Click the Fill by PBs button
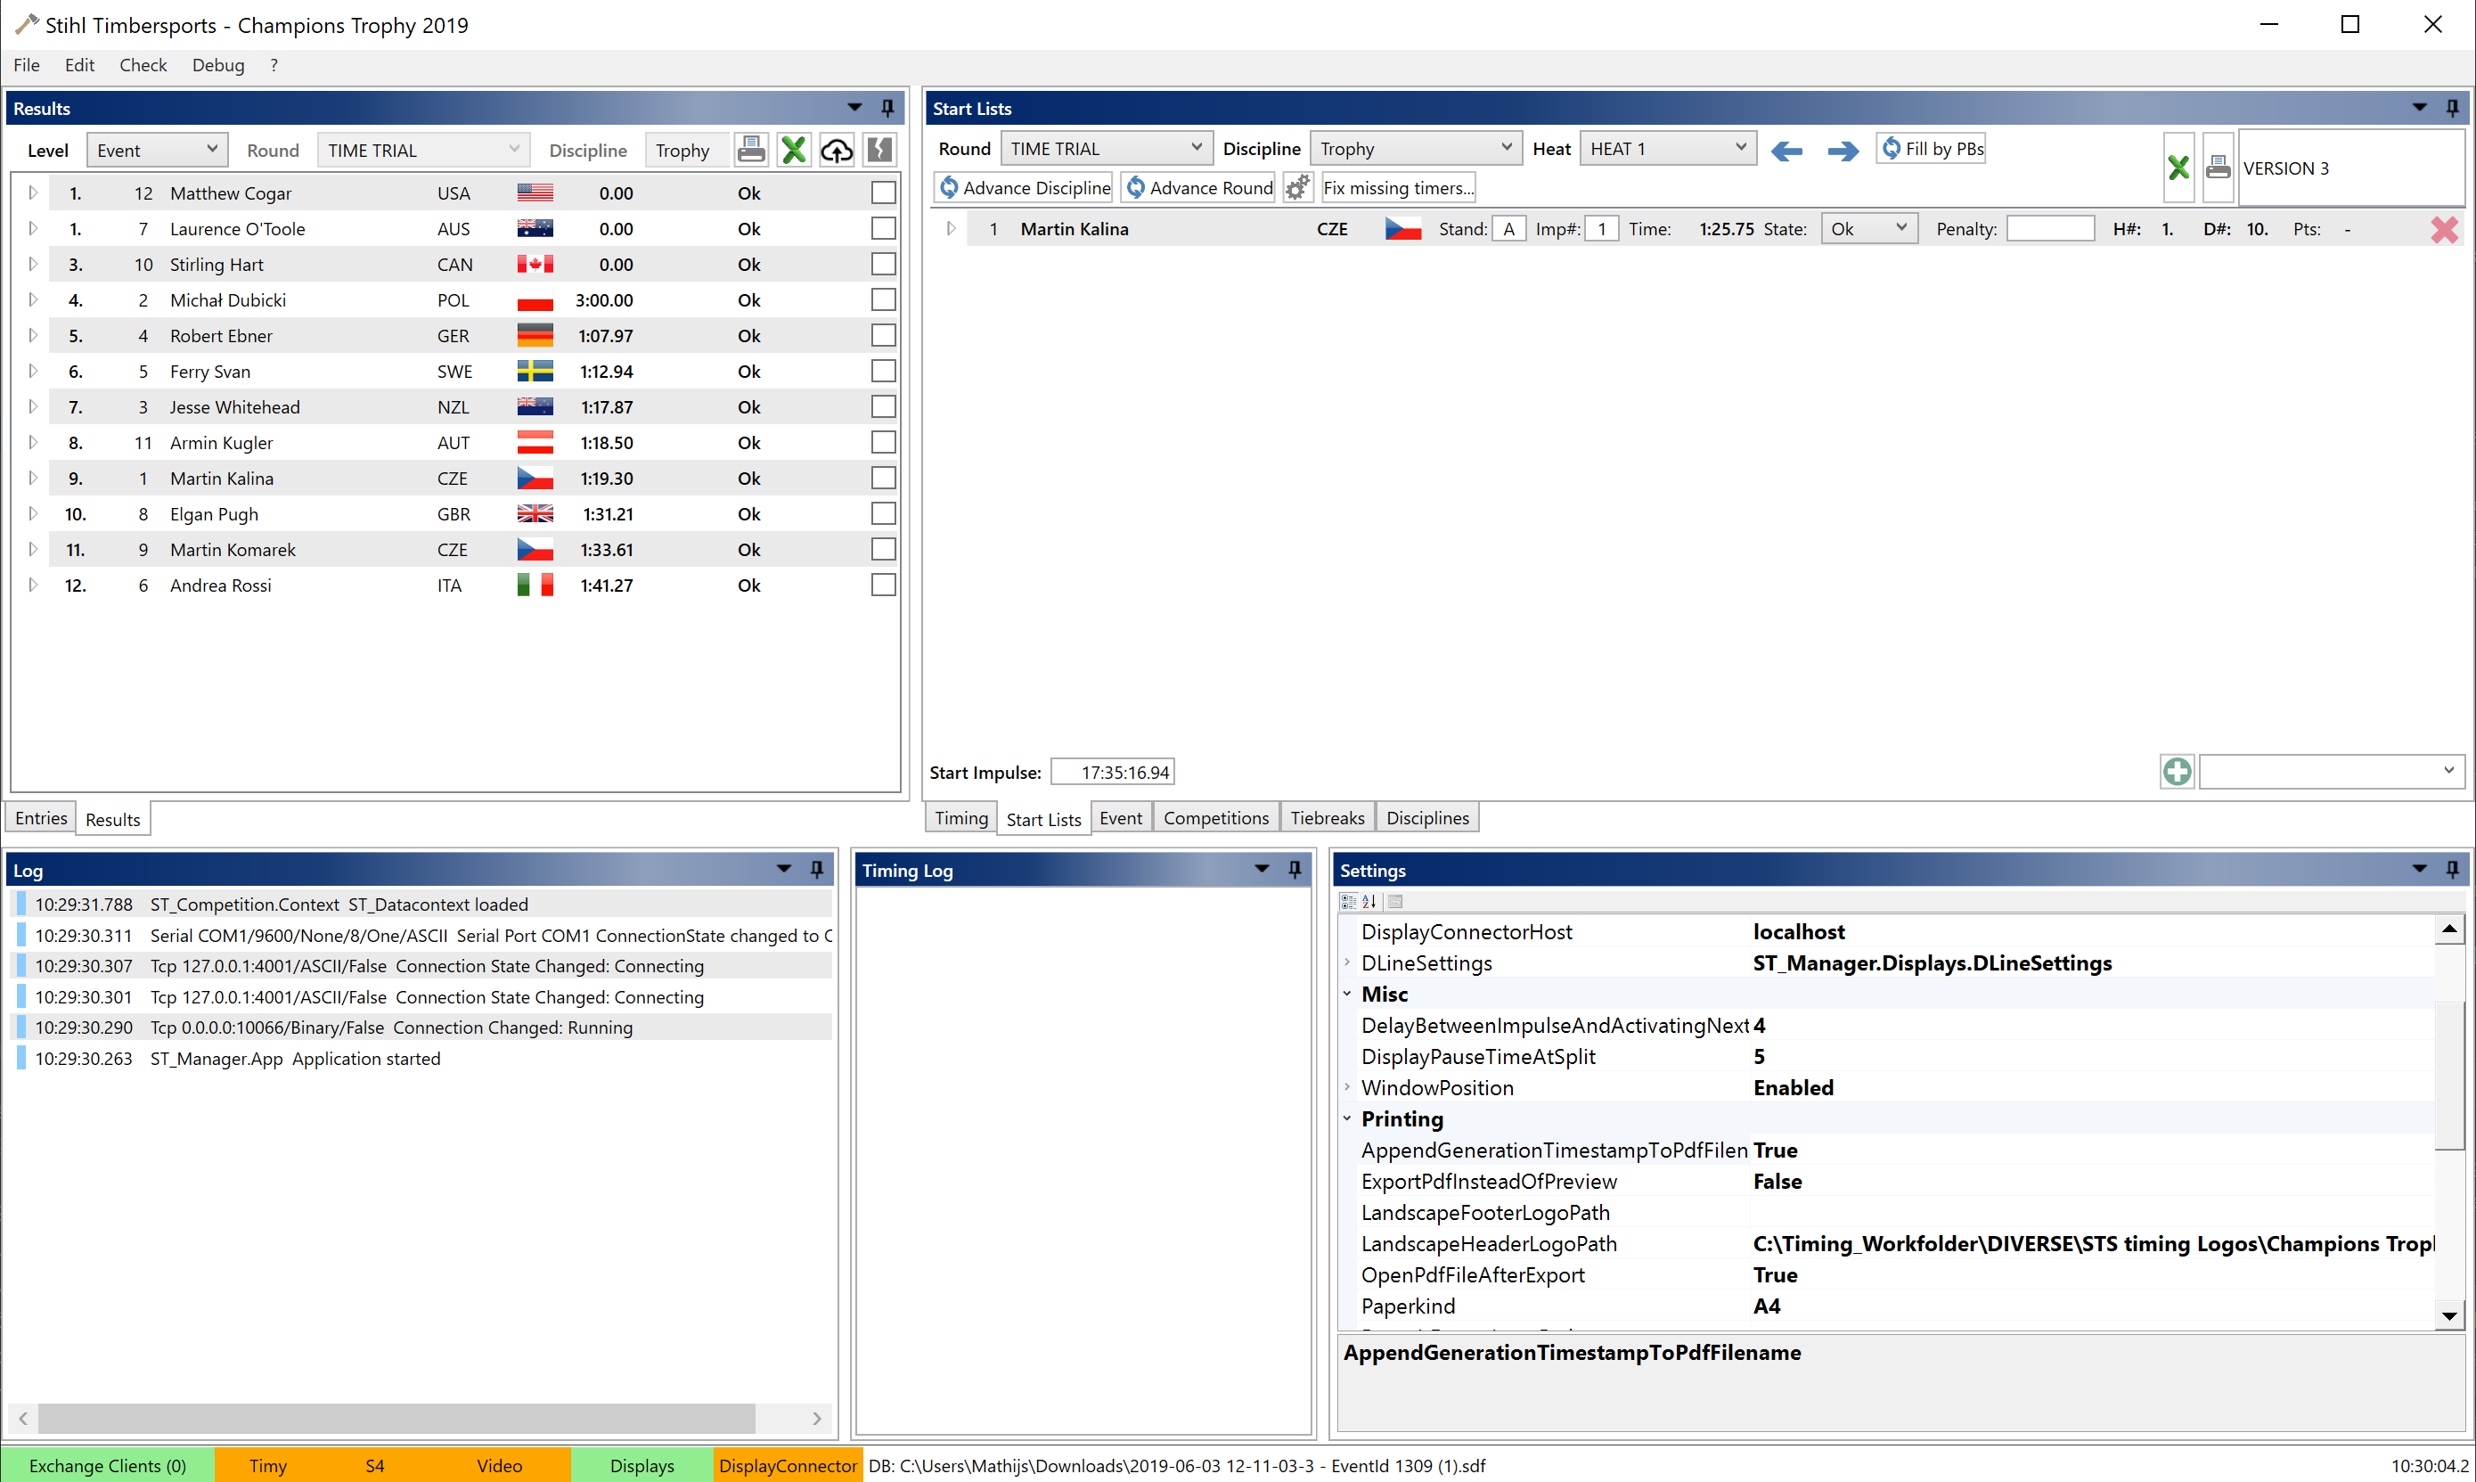2476x1482 pixels. [1930, 148]
